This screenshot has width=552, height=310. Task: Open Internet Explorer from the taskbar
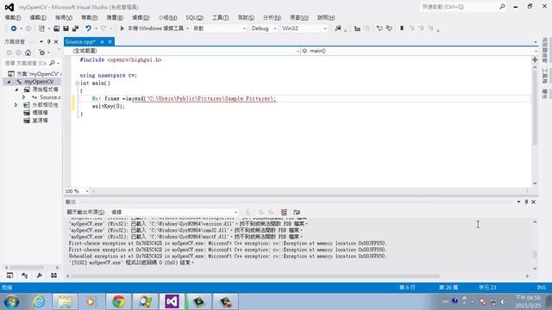(x=39, y=301)
